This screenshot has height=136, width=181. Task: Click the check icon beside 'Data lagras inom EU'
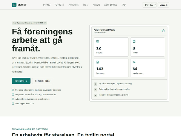(13, 104)
